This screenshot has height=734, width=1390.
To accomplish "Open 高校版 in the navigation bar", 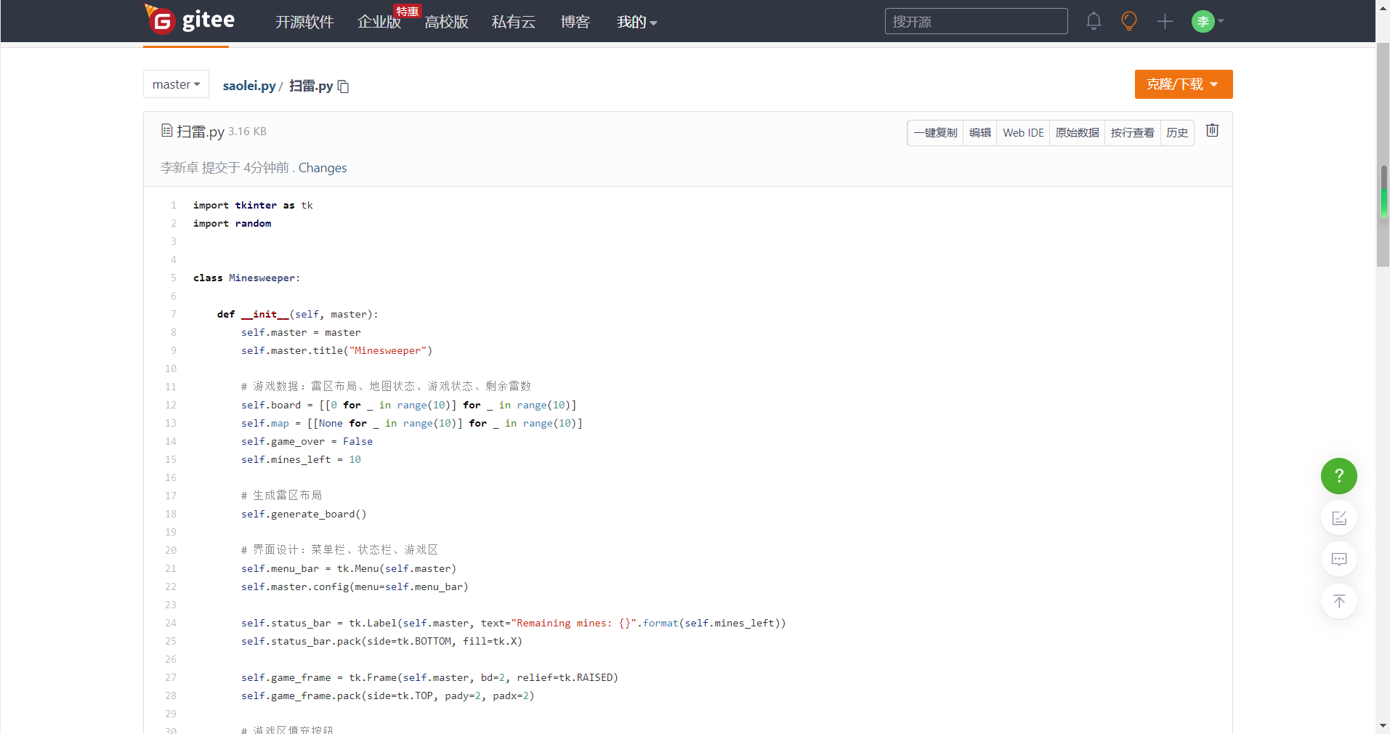I will (x=446, y=22).
